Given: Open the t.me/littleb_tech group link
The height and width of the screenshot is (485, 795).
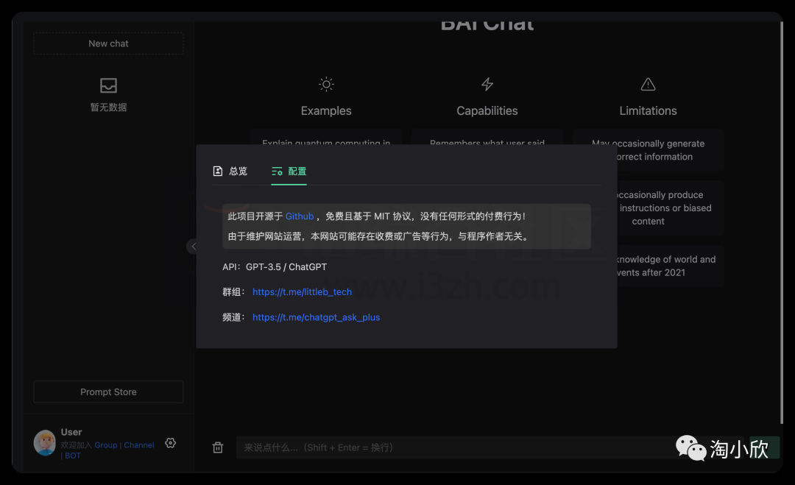Looking at the screenshot, I should coord(303,292).
